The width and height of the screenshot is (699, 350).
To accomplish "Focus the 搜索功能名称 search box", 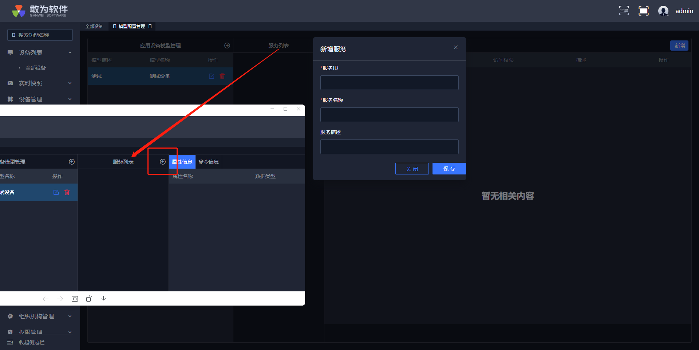I will click(40, 35).
